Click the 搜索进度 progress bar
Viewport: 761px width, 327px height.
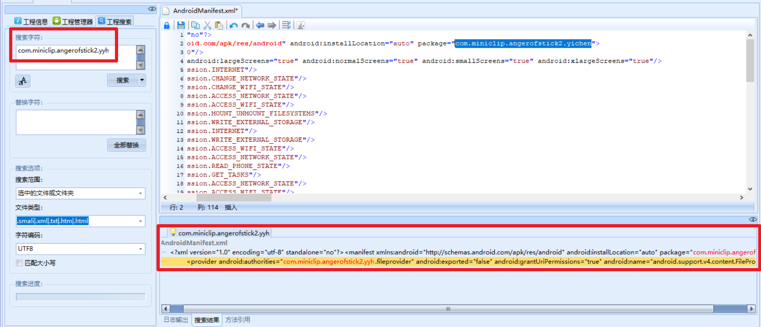click(x=81, y=297)
